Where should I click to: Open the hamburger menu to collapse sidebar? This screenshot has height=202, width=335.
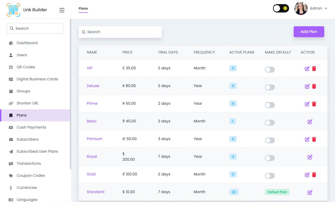point(62,10)
